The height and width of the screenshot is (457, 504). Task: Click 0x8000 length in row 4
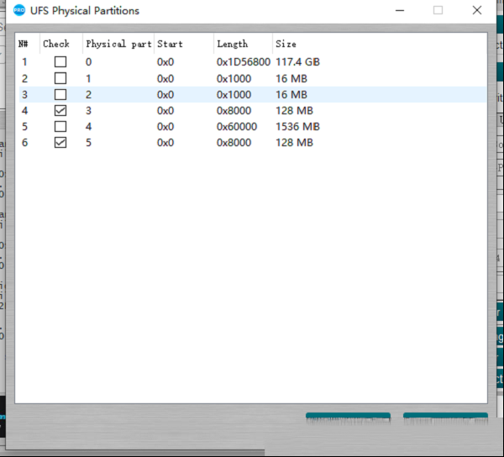(234, 111)
